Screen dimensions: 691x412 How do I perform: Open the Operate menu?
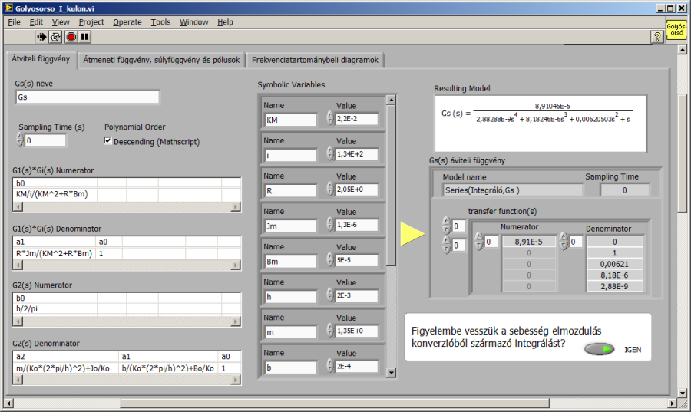click(x=127, y=22)
